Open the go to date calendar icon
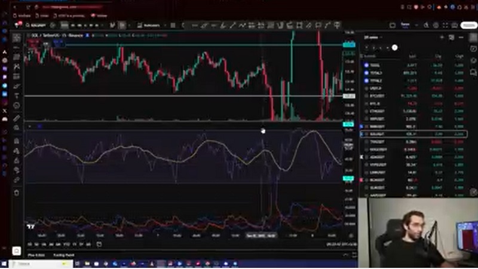The height and width of the screenshot is (269, 478). (99, 244)
